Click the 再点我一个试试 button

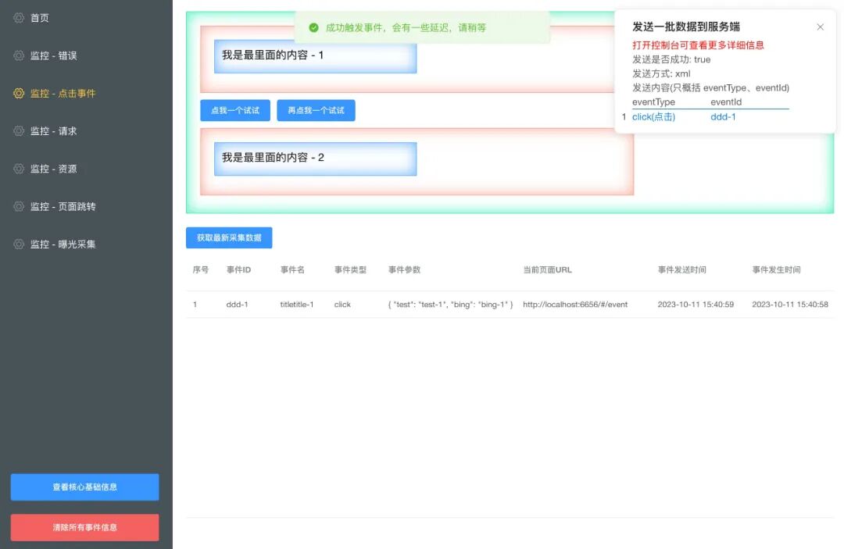point(316,110)
